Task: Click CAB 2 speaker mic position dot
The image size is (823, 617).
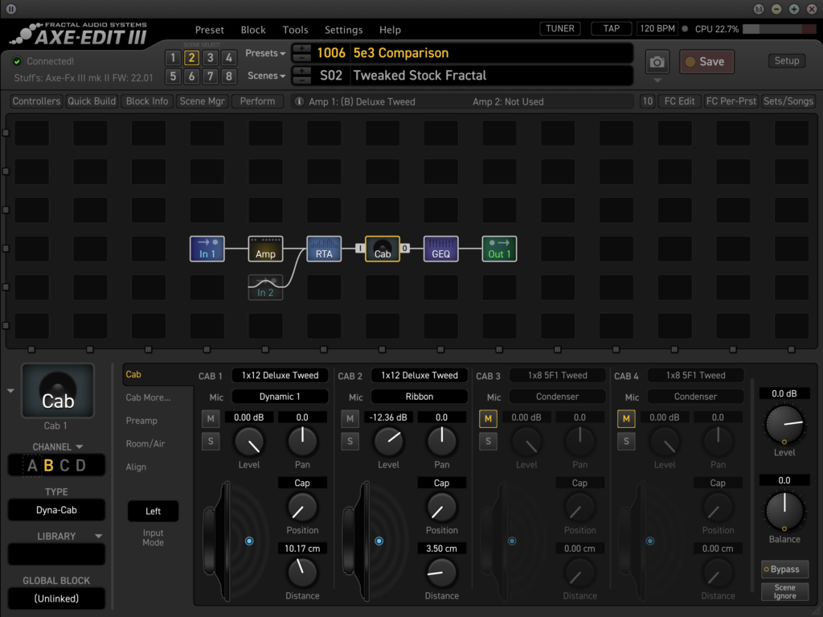Action: pyautogui.click(x=379, y=541)
